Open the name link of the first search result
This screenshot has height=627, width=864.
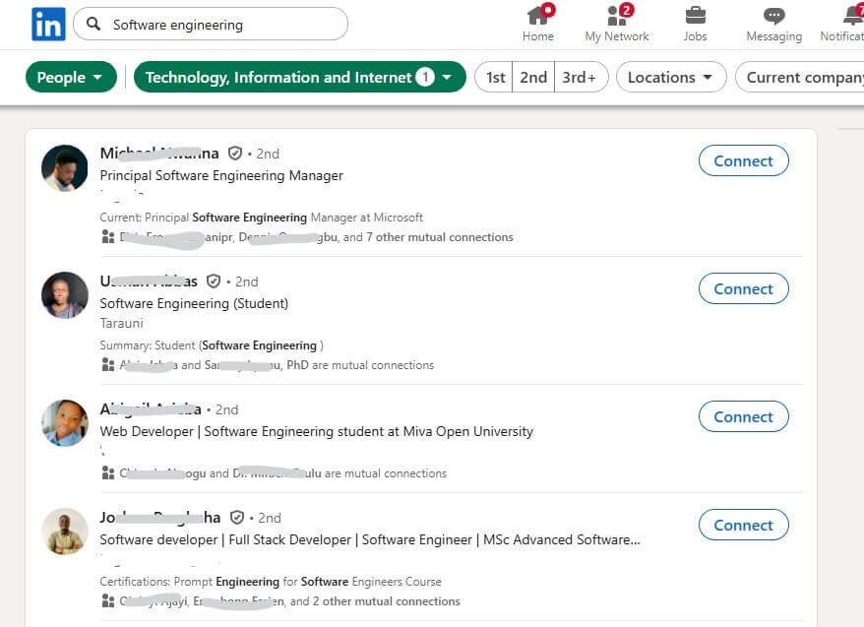[159, 154]
